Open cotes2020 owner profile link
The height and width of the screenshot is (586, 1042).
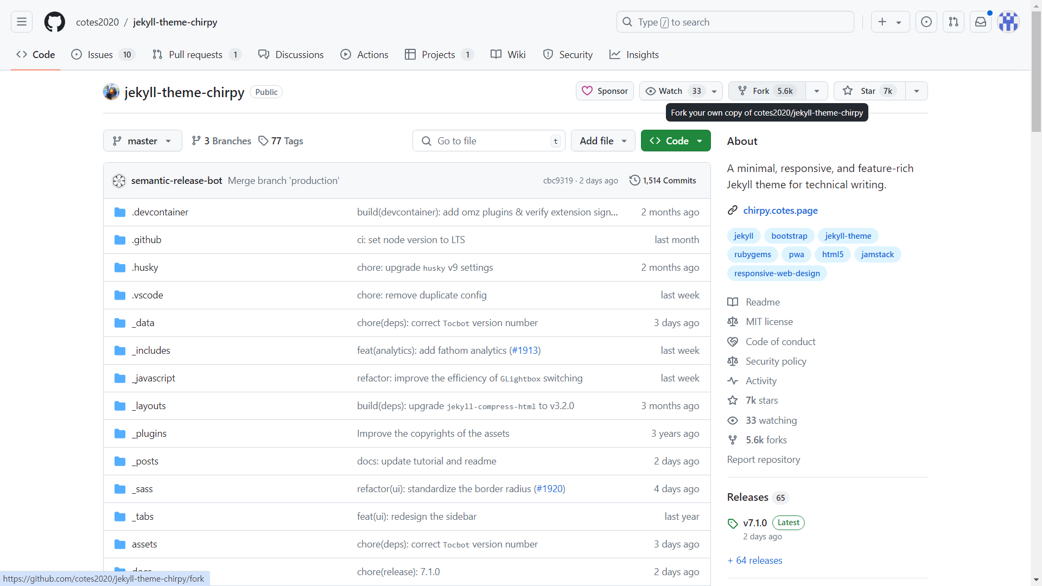[97, 22]
